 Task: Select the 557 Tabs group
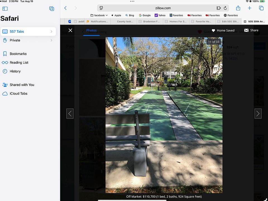[28, 32]
